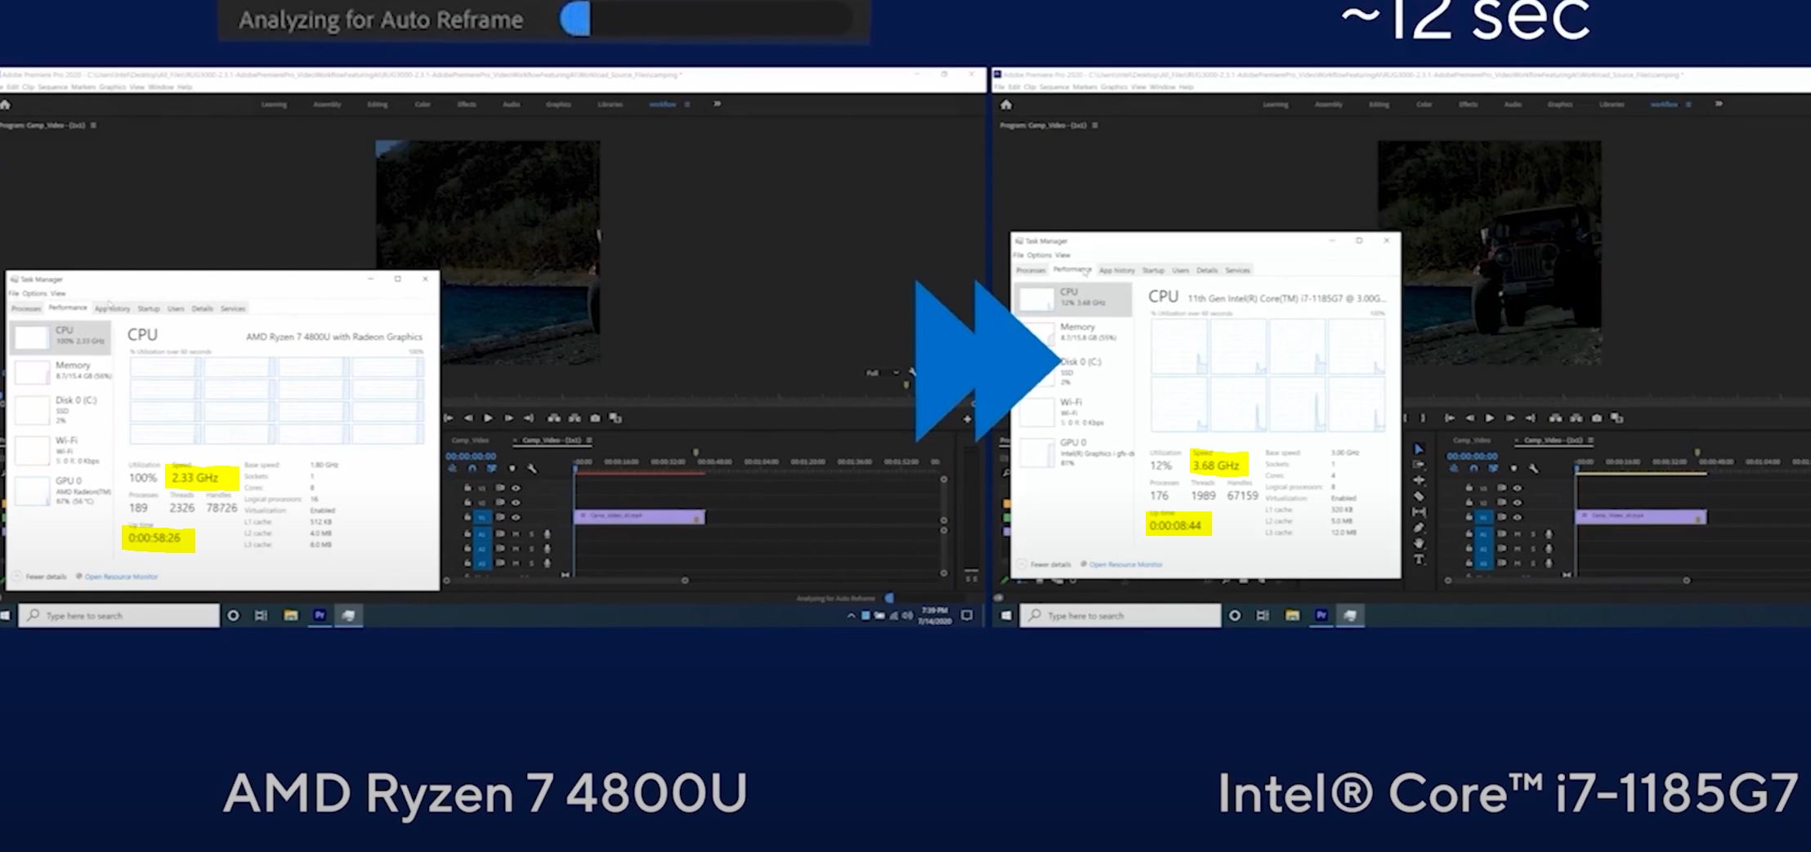The image size is (1811, 852).
Task: Hide track V2 in the left Premiere timeline
Action: point(516,502)
